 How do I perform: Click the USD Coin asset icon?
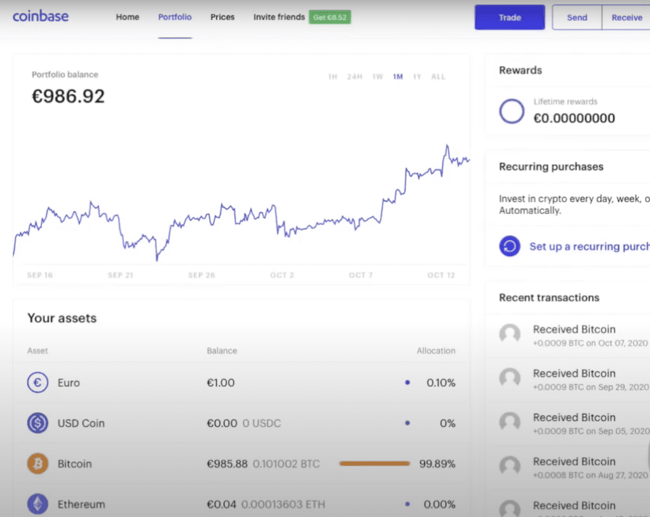tap(38, 423)
